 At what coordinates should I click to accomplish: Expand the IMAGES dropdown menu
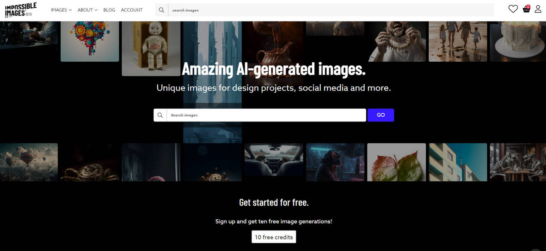click(61, 10)
